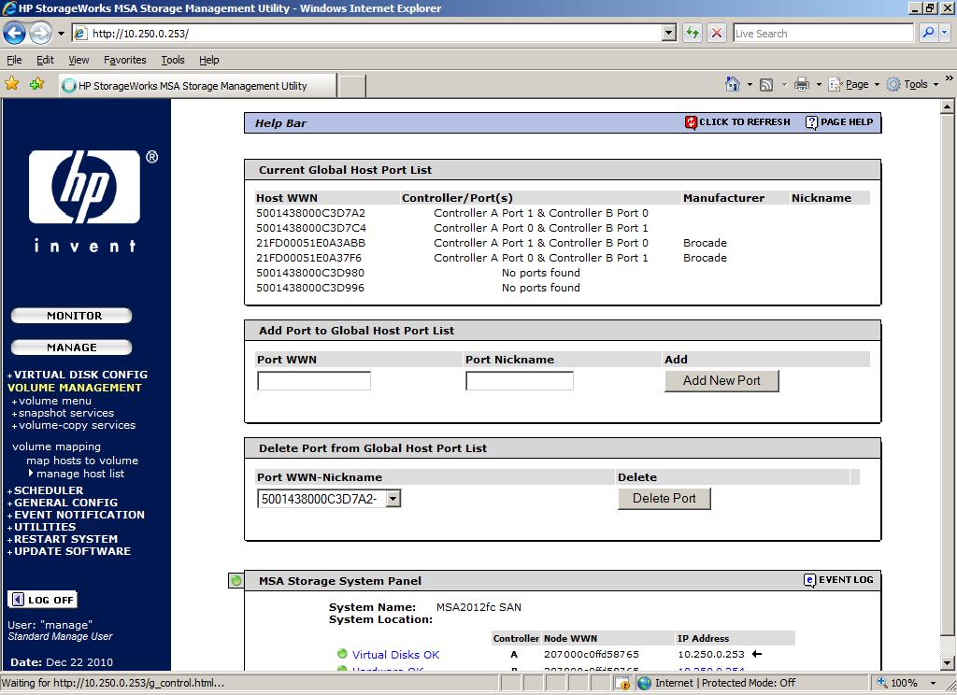Screen dimensions: 957x695
Task: Click the RSS feeds icon
Action: (766, 85)
